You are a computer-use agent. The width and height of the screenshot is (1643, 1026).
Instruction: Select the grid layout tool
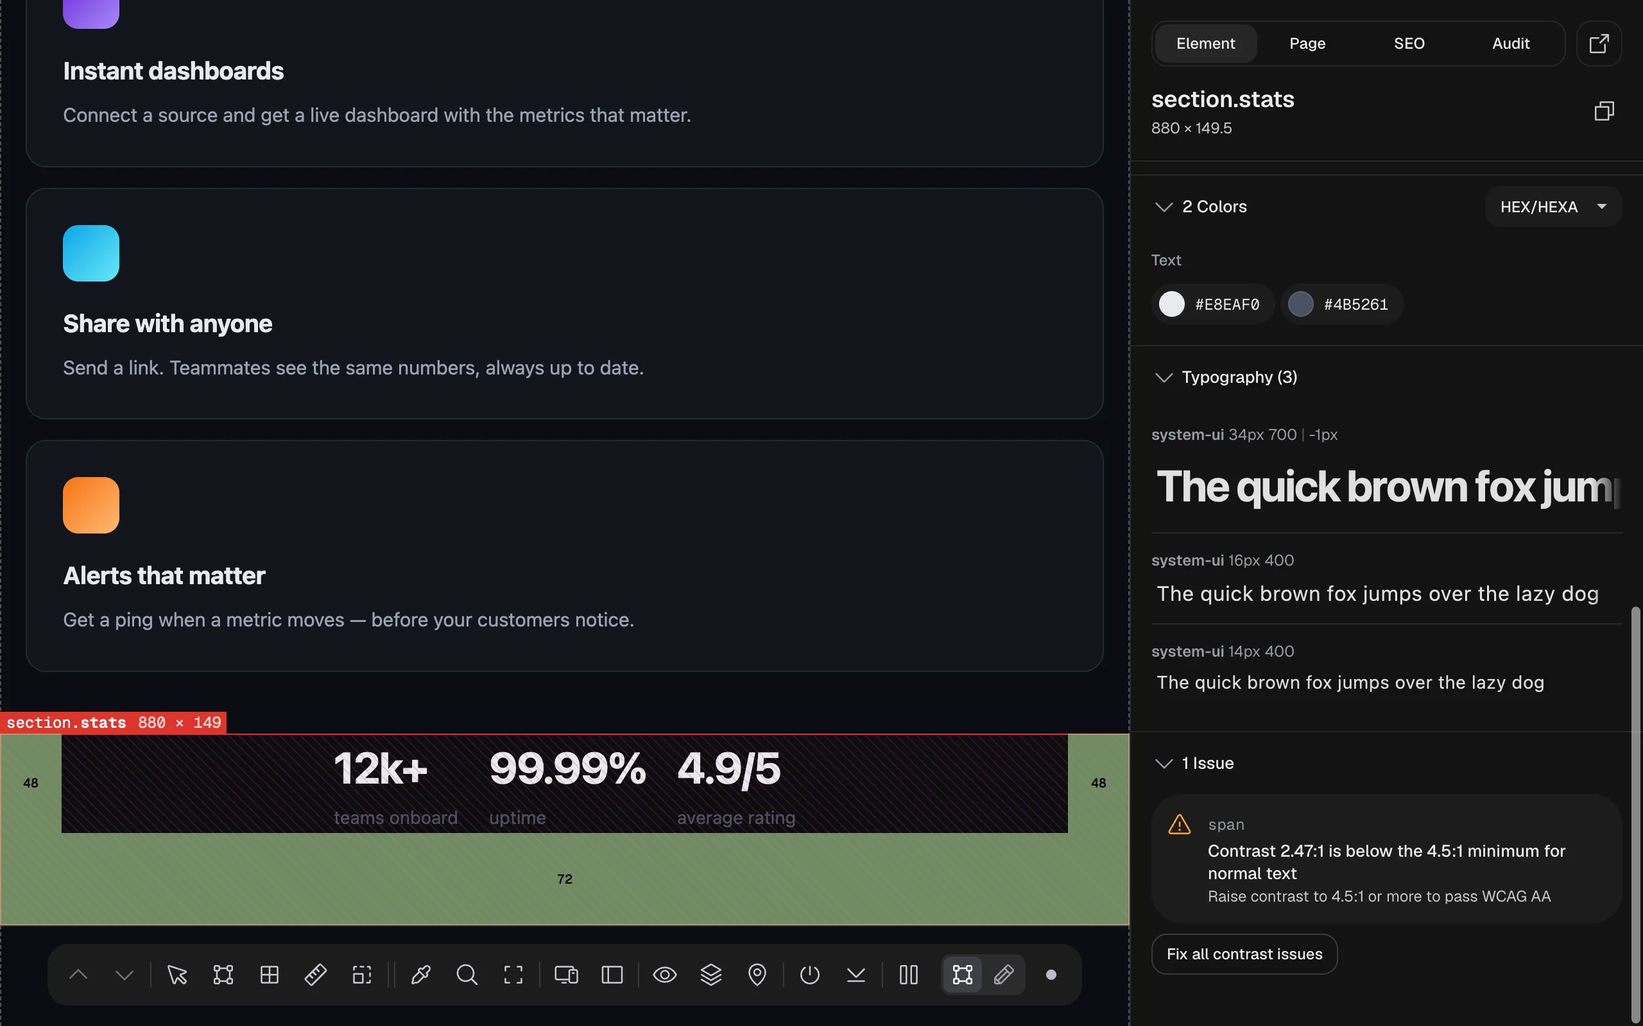(270, 975)
